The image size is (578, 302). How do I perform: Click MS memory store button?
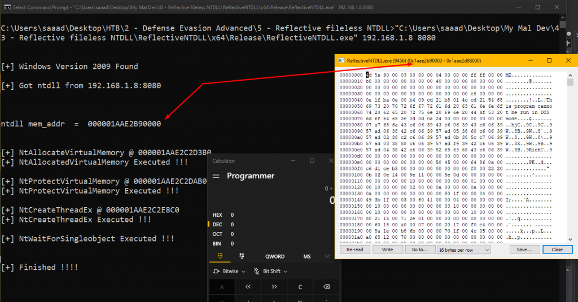pos(306,256)
